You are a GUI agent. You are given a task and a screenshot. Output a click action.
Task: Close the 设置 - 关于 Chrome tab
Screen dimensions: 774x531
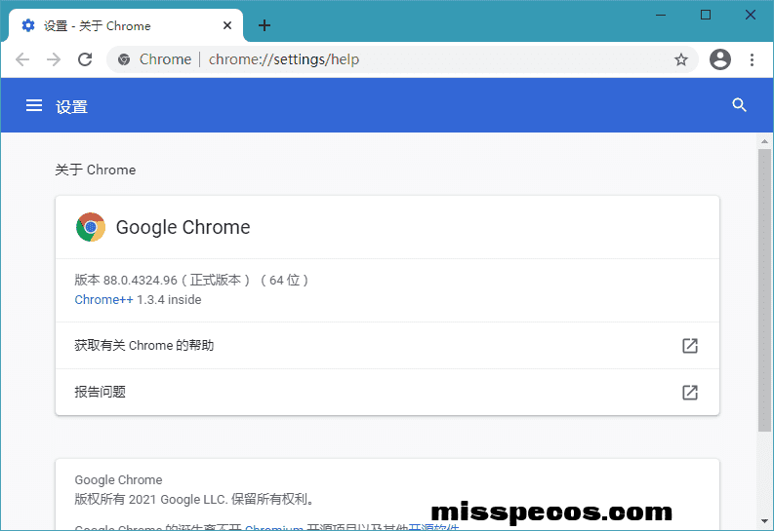pos(227,25)
